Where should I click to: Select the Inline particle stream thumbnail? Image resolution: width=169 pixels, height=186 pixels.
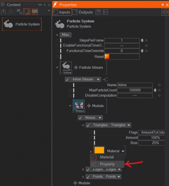[66, 67]
